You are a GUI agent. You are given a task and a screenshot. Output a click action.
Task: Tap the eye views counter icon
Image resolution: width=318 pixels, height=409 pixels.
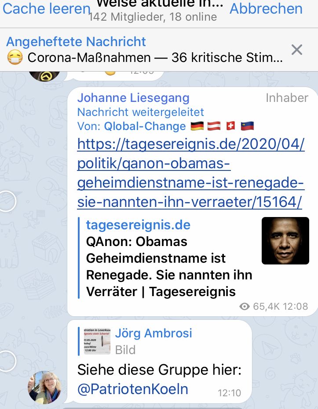click(x=245, y=307)
